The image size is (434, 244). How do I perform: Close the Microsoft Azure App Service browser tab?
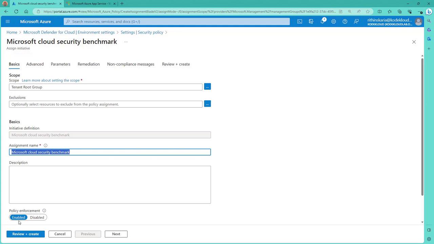point(115,4)
